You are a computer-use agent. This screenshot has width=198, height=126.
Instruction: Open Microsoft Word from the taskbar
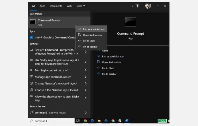coord(127,121)
